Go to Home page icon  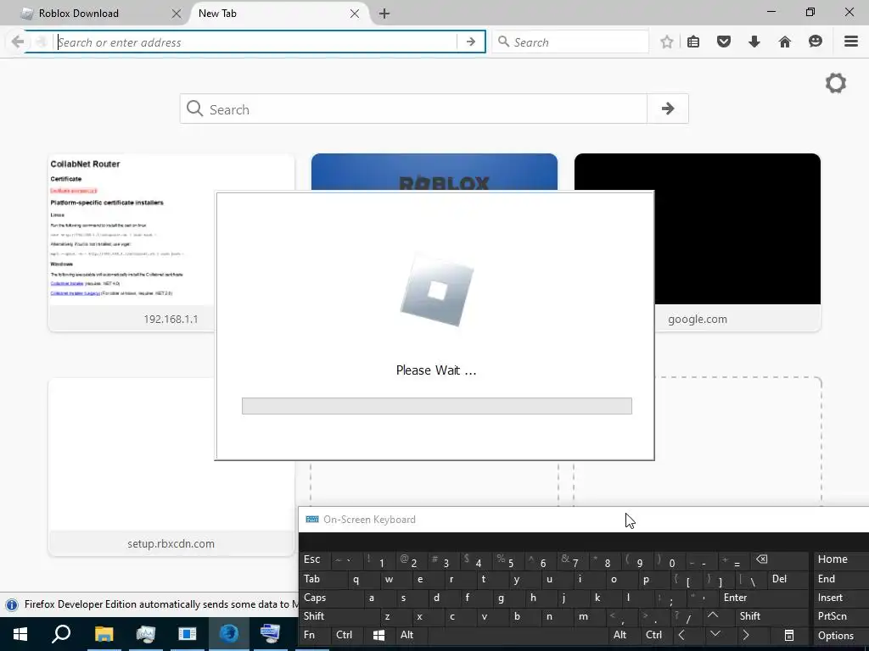click(785, 42)
